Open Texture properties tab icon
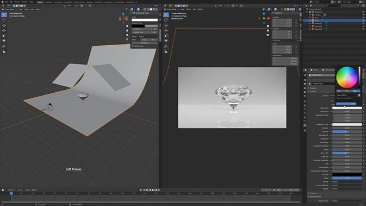This screenshot has height=206, width=366. point(305,130)
